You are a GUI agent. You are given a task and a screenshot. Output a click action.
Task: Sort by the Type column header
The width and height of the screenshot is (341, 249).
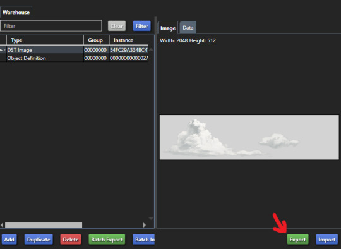coord(45,40)
